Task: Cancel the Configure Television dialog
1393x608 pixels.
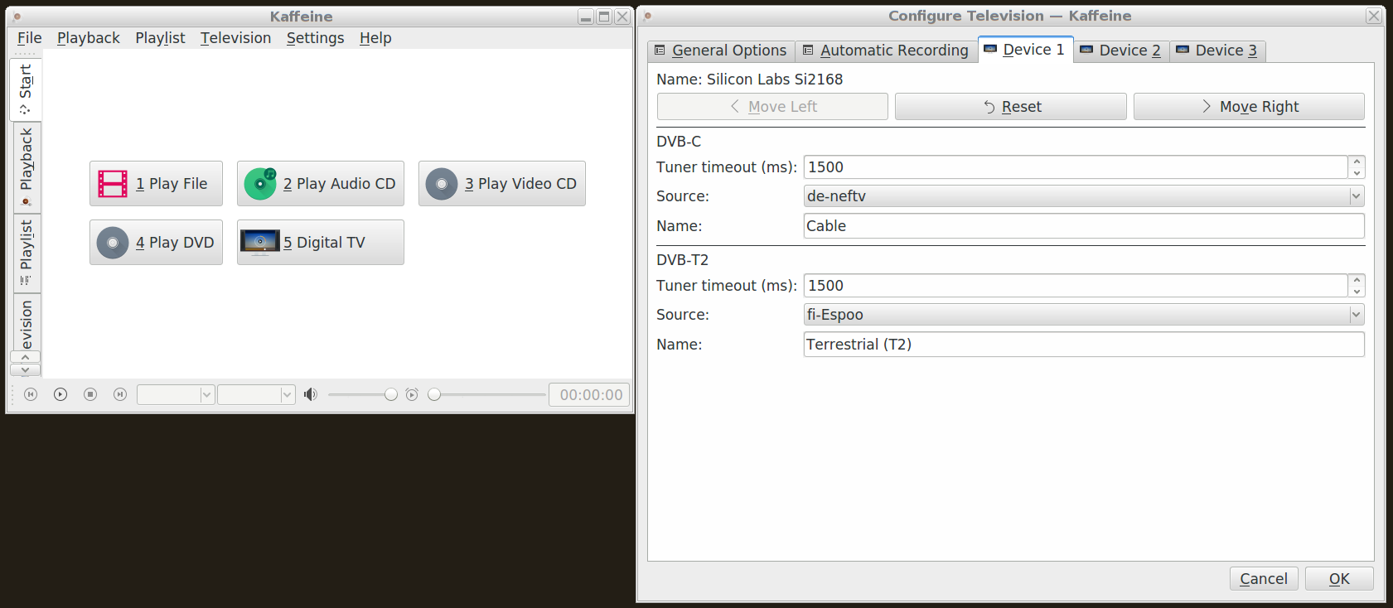Action: 1264,578
